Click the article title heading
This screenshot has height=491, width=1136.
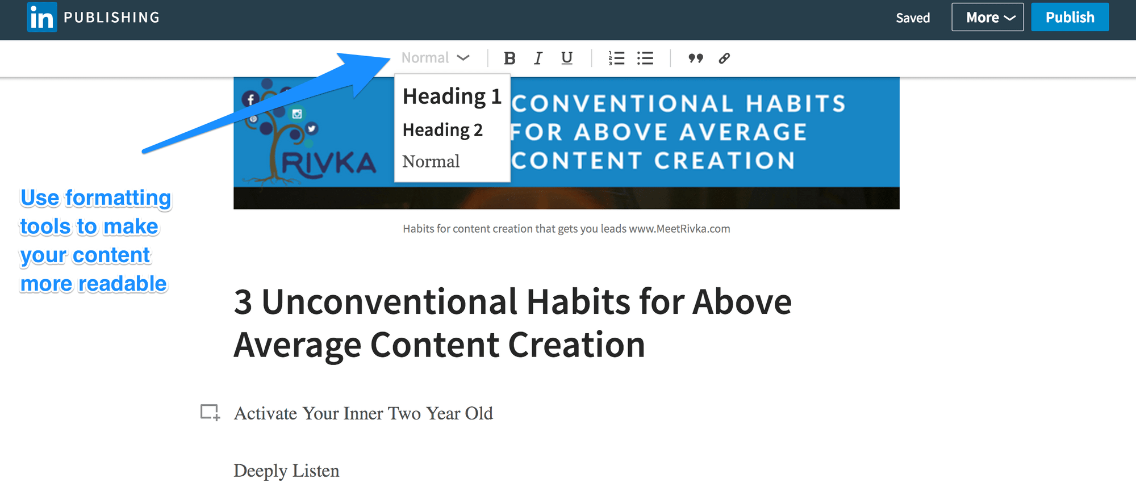click(511, 322)
